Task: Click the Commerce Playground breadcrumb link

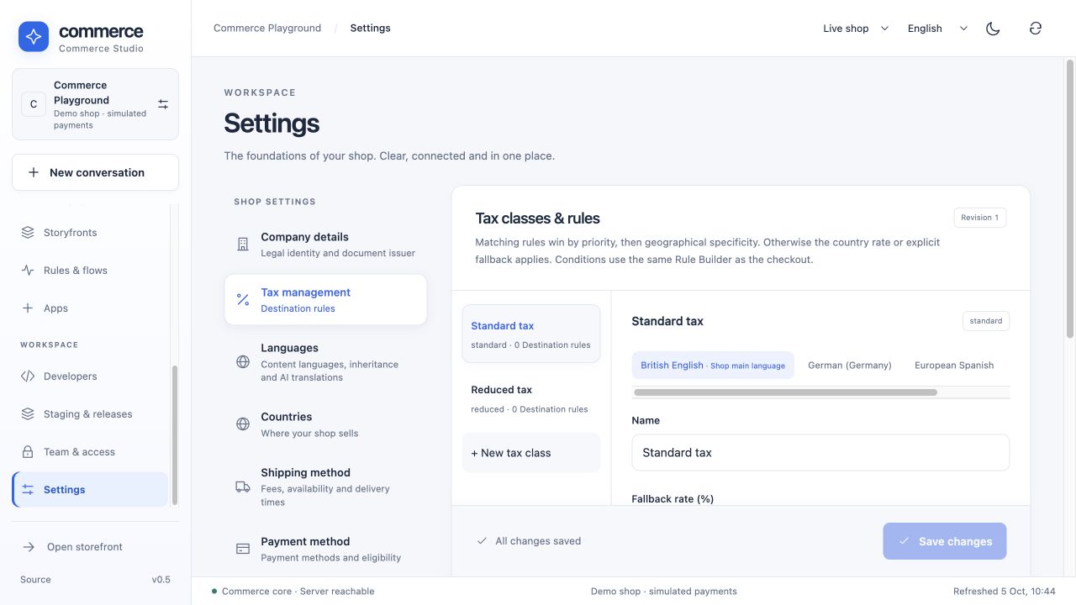Action: [267, 28]
